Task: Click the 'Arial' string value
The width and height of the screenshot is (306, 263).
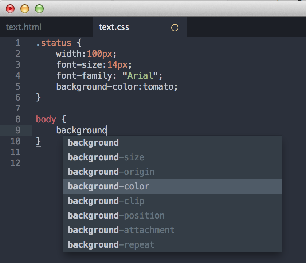Action: point(140,76)
